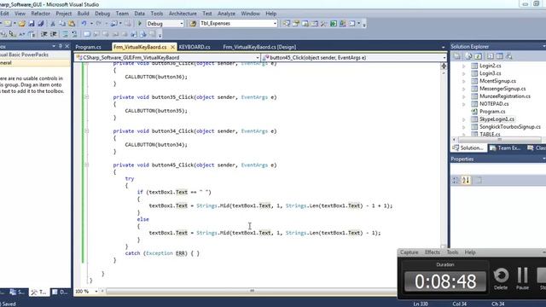Collapse the button45_Click method outline
546x307 pixels.
click(86, 165)
